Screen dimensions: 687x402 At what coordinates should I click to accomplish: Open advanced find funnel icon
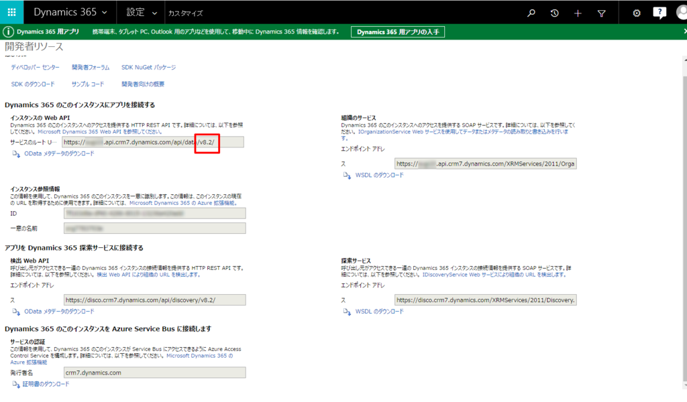602,13
